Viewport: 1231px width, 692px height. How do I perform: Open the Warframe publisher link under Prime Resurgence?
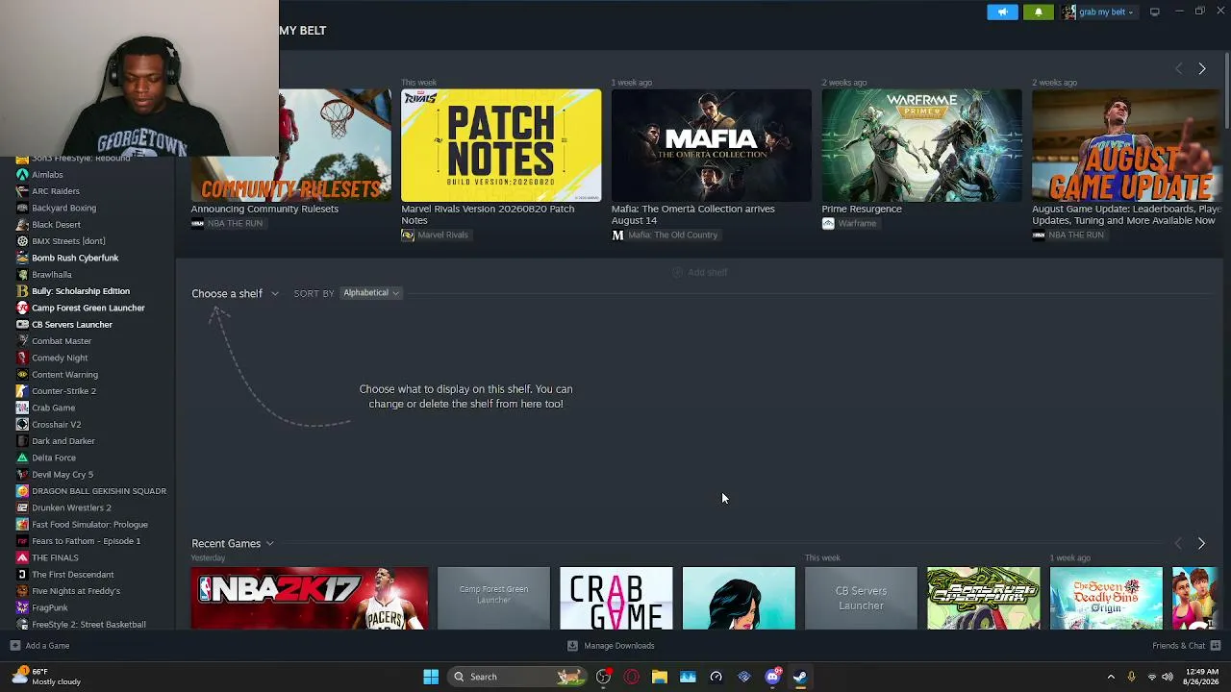(x=849, y=223)
